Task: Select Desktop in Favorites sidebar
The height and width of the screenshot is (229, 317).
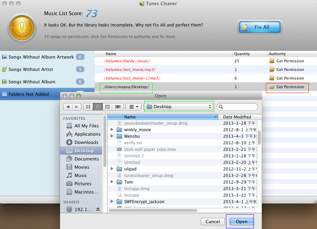Action: tap(81, 150)
